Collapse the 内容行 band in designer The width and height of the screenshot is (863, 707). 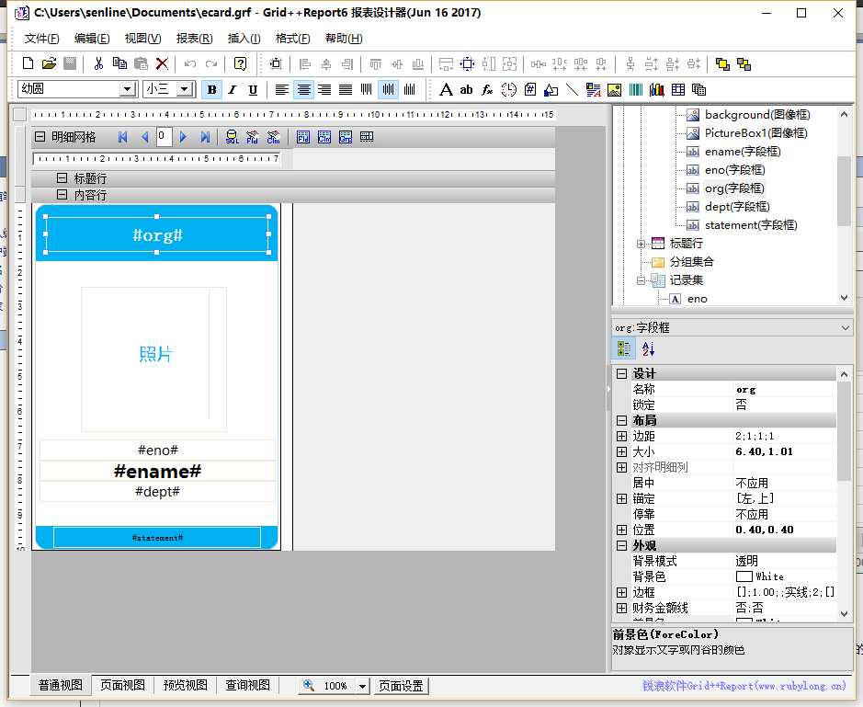pos(62,194)
